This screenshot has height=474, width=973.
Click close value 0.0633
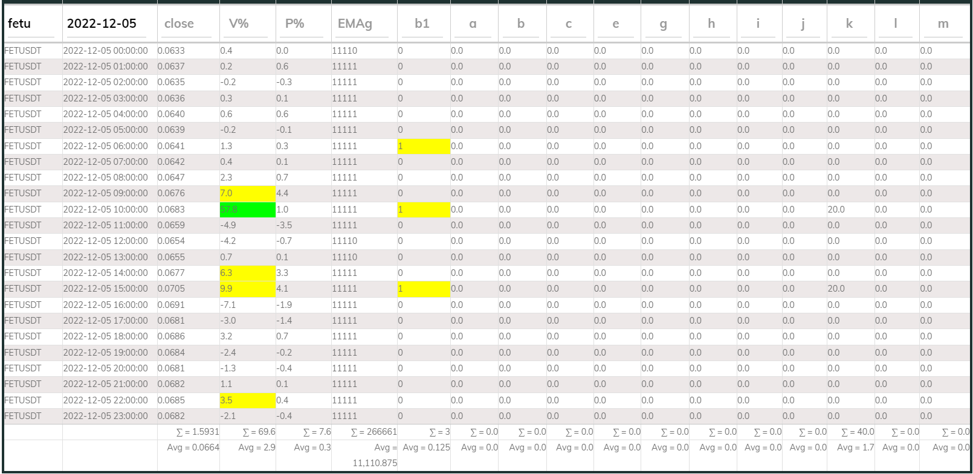pos(171,51)
